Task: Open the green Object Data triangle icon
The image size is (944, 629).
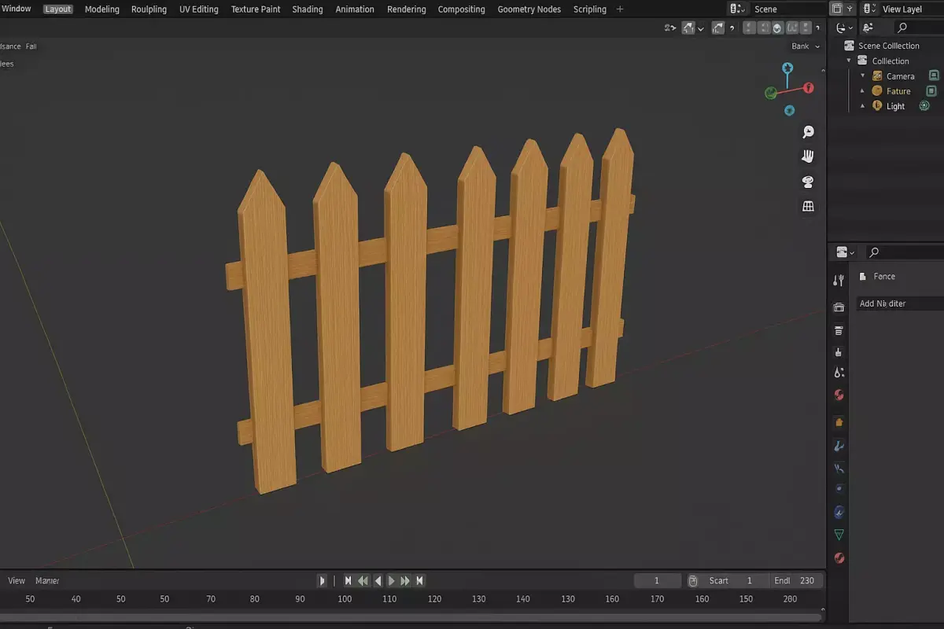Action: click(x=839, y=535)
